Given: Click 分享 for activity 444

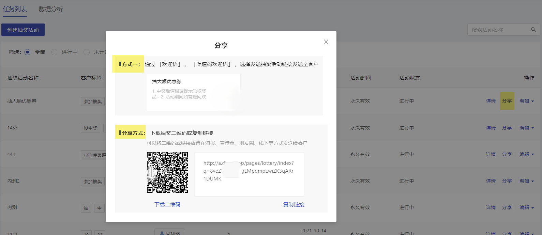Looking at the screenshot, I should click(507, 154).
